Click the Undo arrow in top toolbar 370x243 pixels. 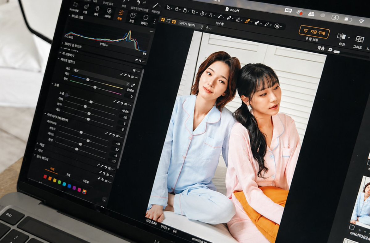coord(138,2)
